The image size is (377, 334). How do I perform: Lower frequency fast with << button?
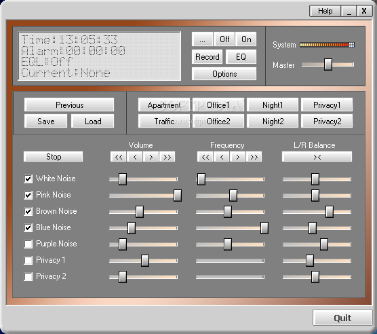(205, 157)
